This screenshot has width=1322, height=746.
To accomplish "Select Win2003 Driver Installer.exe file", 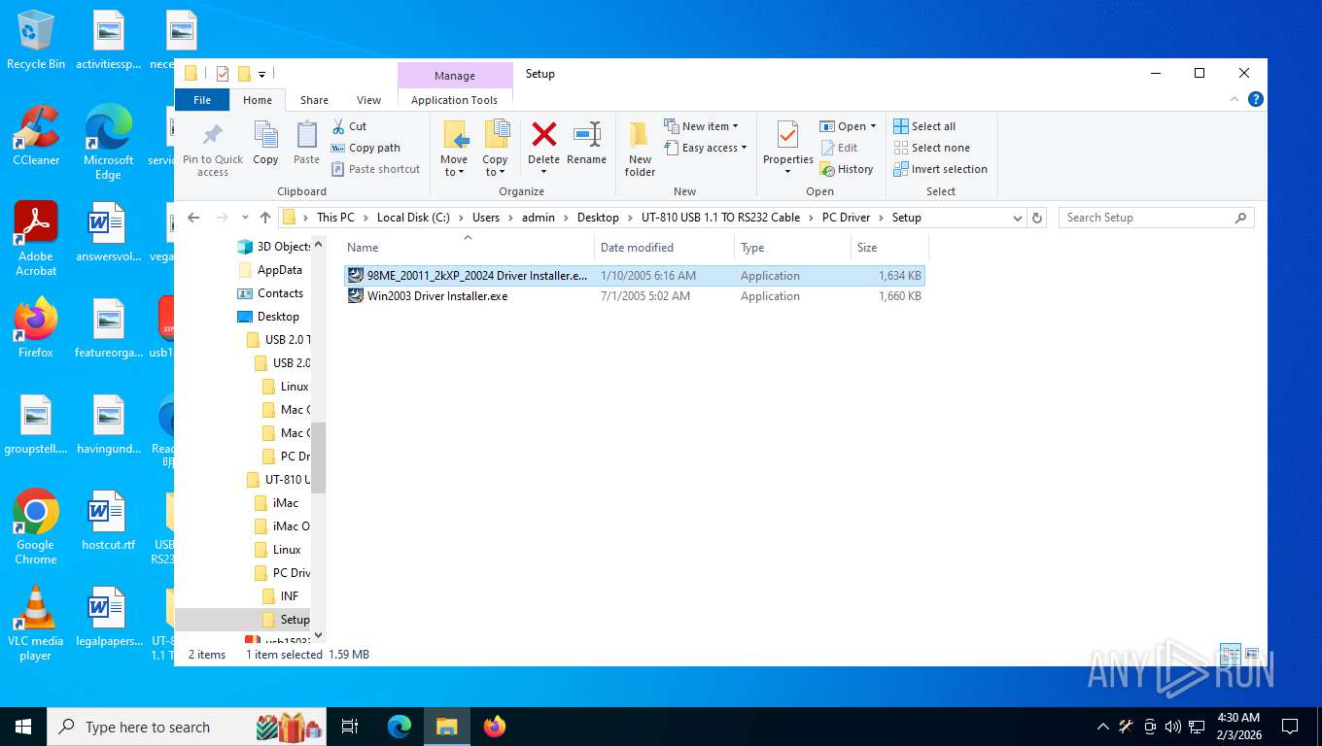I will pos(635,296).
